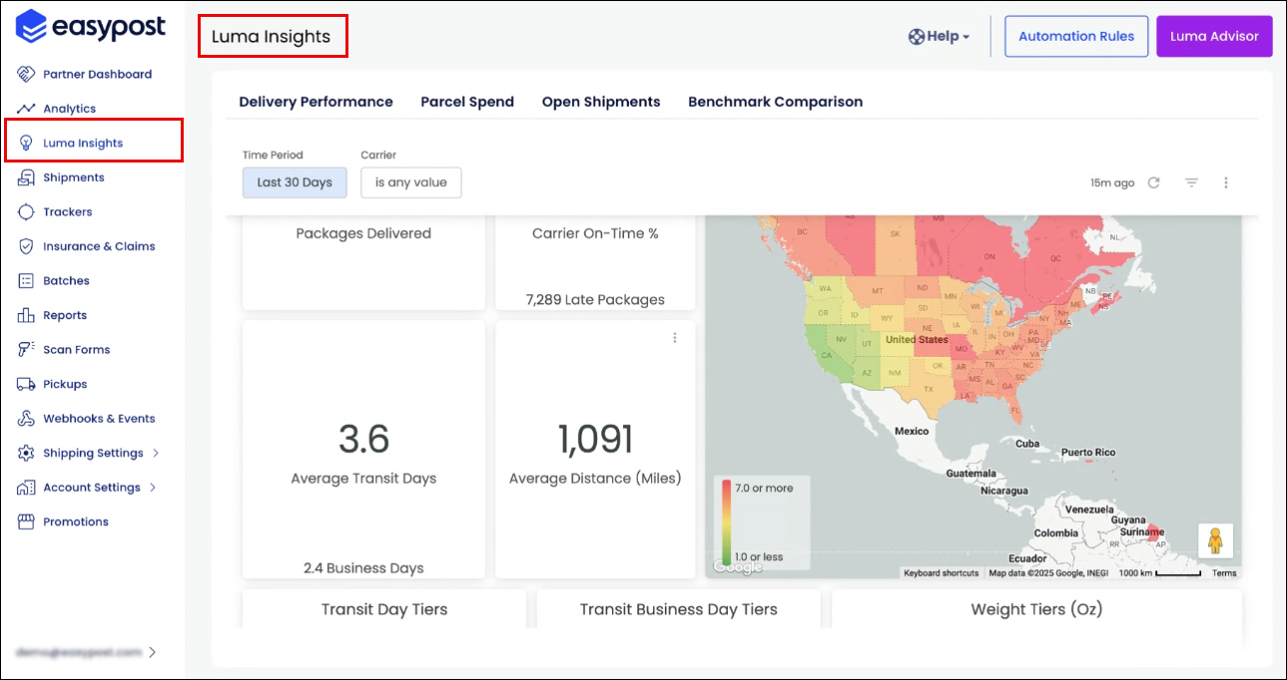
Task: Click the Carrier On-Time % tile title
Action: (x=595, y=233)
